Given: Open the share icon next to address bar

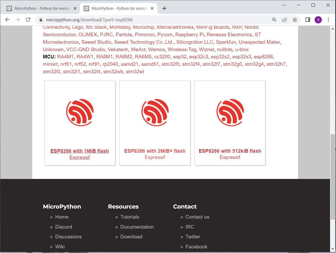Looking at the screenshot, I should 284,20.
